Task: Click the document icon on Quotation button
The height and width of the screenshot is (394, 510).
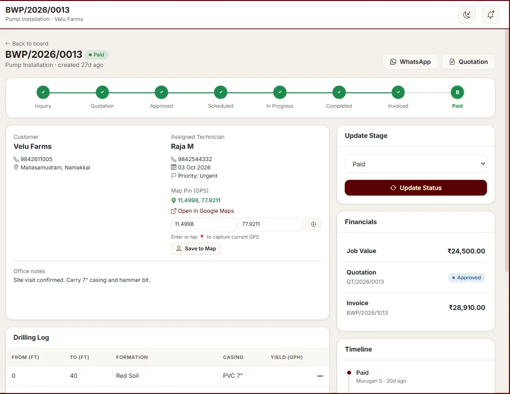Action: [x=452, y=62]
